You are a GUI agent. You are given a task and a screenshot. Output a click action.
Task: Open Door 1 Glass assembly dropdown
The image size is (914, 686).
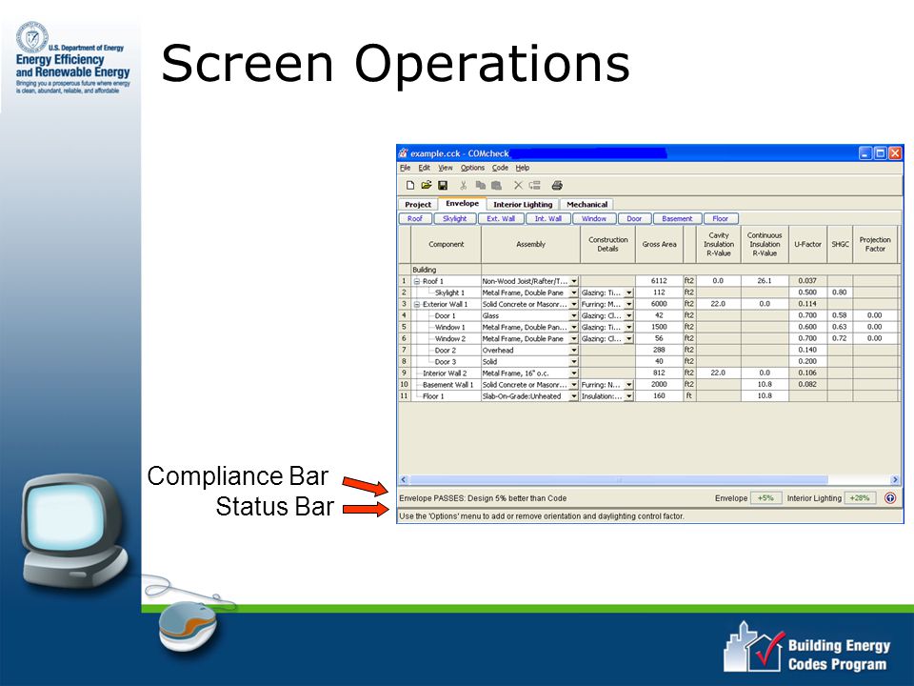tap(574, 315)
